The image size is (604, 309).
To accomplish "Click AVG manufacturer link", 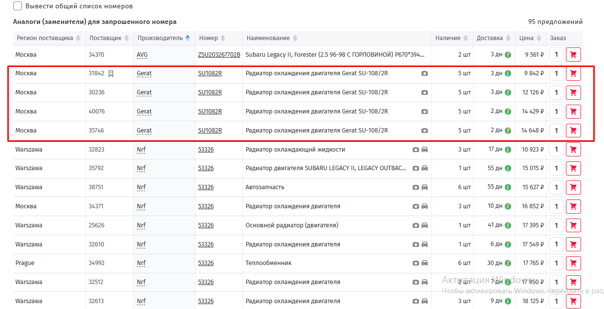I will pyautogui.click(x=142, y=55).
